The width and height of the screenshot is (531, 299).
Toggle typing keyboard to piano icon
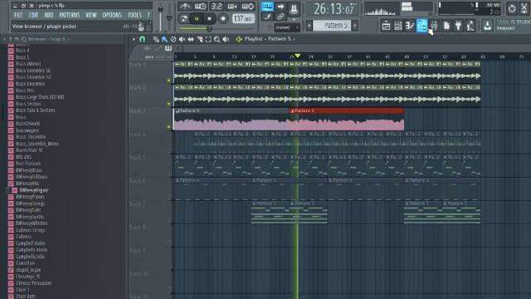(x=267, y=6)
